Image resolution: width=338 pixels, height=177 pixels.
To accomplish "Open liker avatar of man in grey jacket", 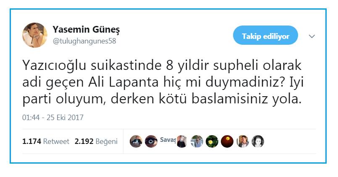I will tap(243, 141).
